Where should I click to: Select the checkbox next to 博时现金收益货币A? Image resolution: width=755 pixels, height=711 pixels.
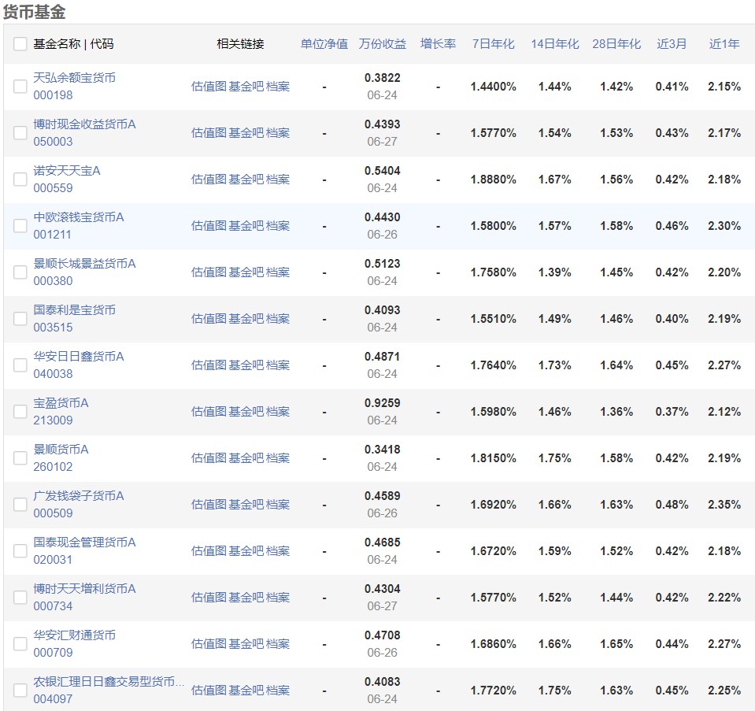(20, 132)
